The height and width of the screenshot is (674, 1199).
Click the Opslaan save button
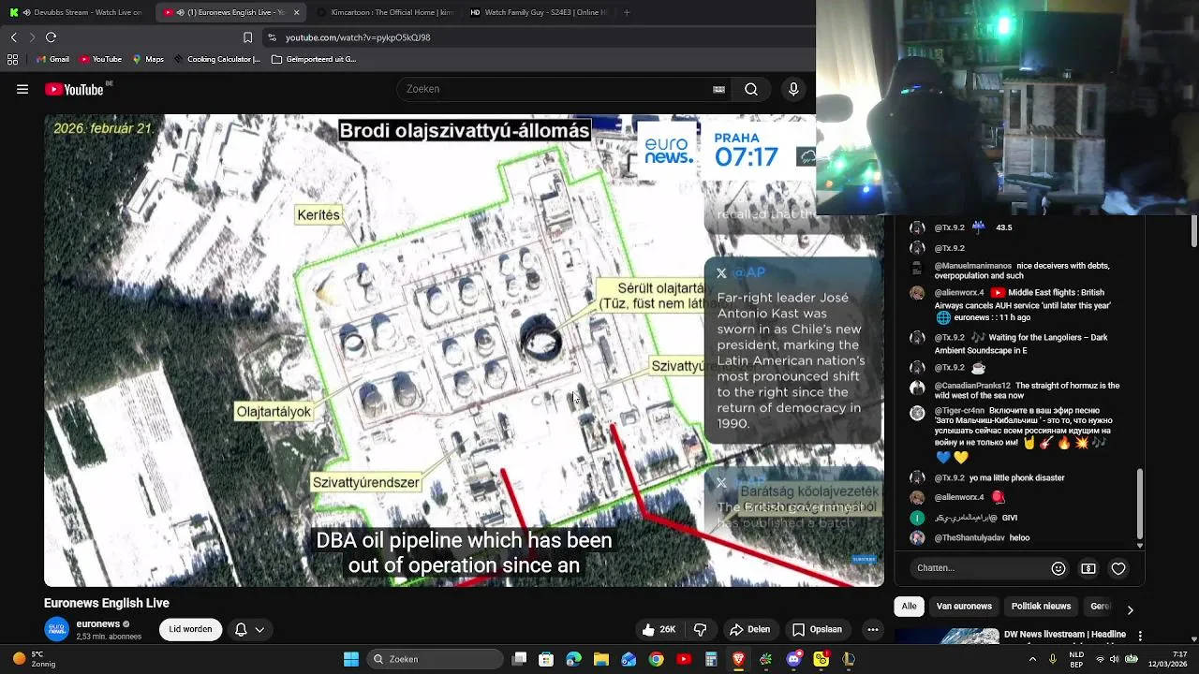click(817, 630)
